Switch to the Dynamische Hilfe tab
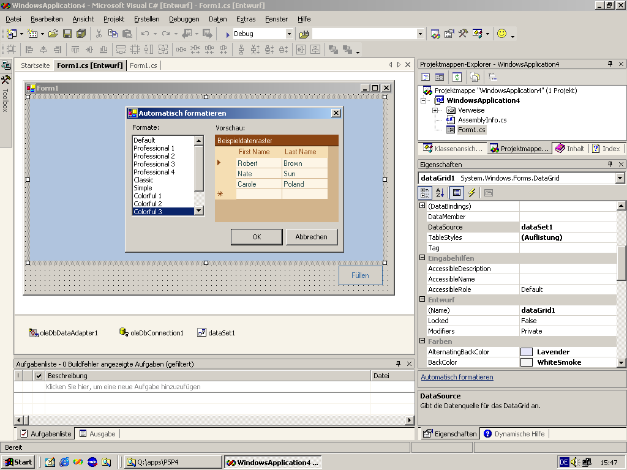Screen dimensions: 627x470 pos(514,434)
